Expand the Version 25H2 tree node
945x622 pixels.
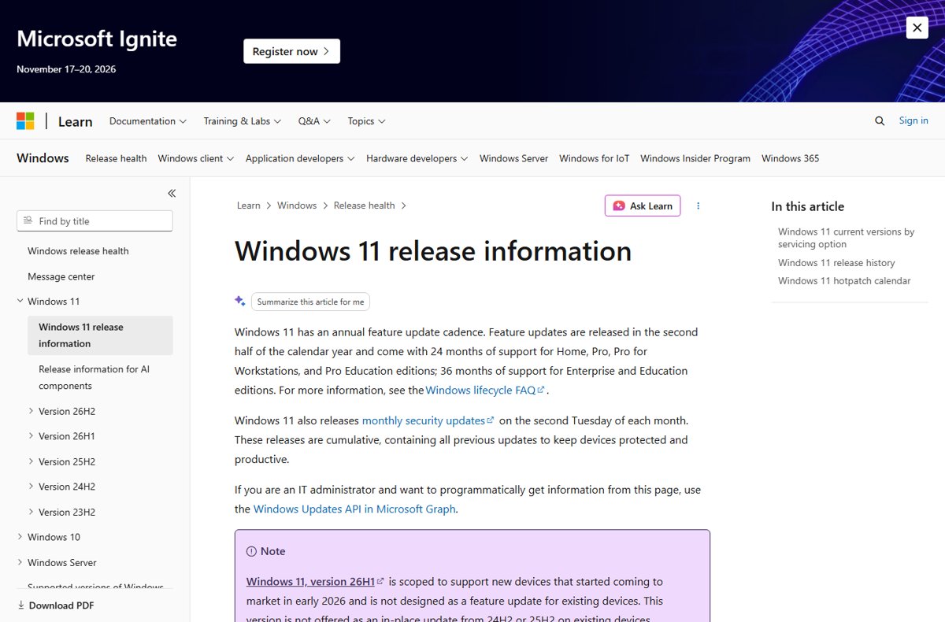click(x=31, y=461)
